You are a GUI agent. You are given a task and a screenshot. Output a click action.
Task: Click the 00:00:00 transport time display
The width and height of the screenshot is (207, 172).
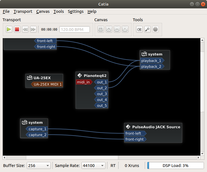[x=49, y=30]
